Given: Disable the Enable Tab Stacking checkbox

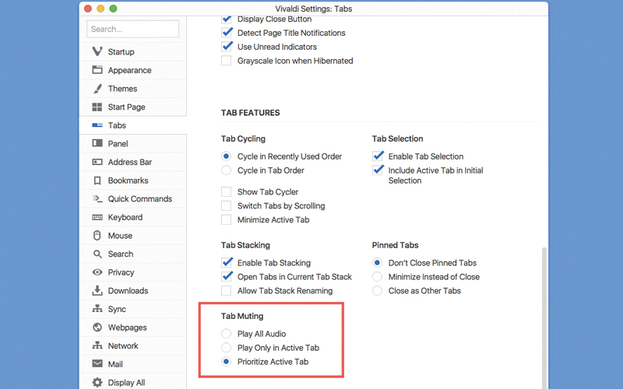Looking at the screenshot, I should [227, 263].
